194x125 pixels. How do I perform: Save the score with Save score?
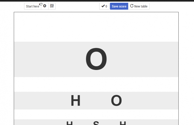[119, 6]
